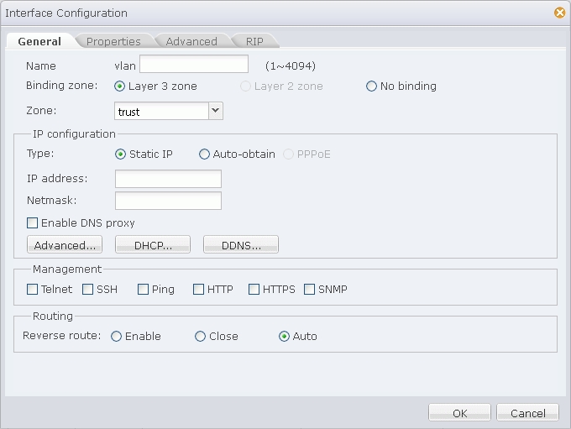Screen dimensions: 571x429
Task: Check the HTTPS management option
Action: 254,290
